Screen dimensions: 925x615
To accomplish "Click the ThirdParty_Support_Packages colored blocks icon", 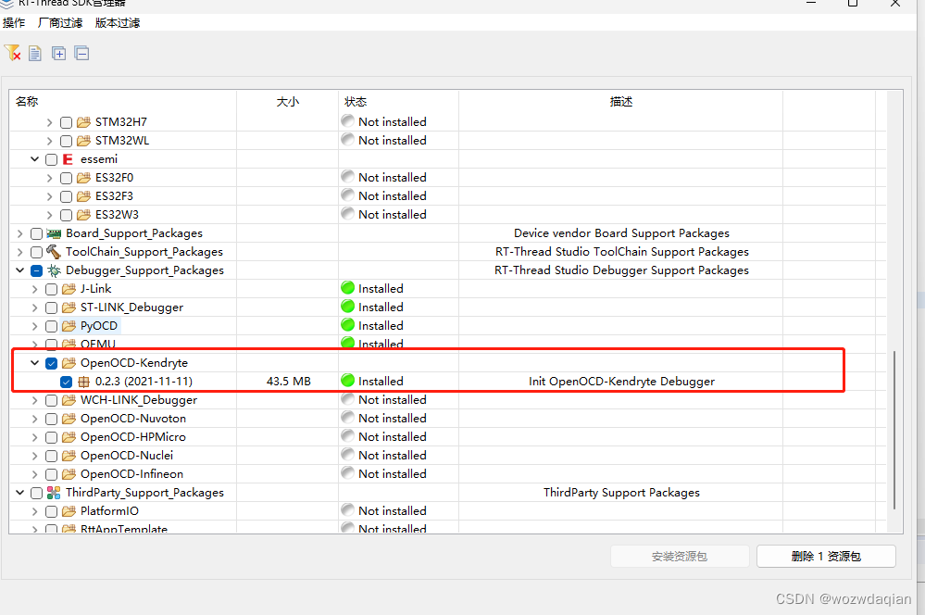I will [54, 493].
